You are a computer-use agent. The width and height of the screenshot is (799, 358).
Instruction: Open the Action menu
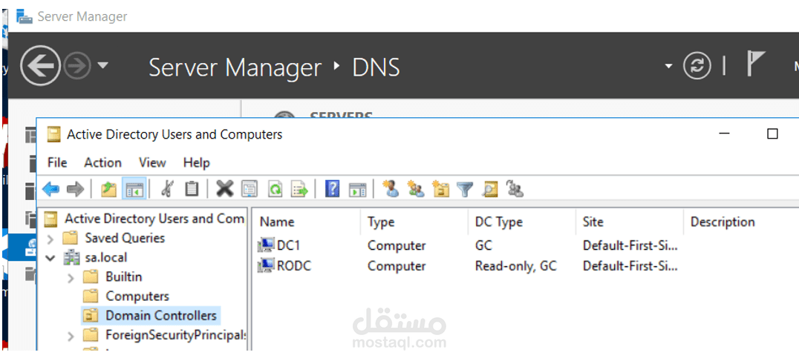pyautogui.click(x=103, y=163)
